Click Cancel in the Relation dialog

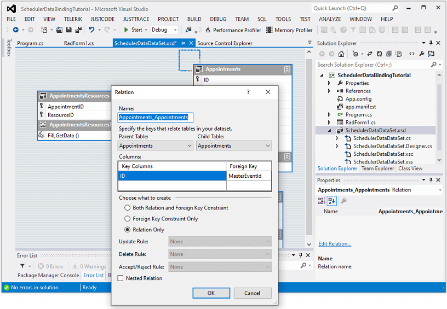pos(252,293)
